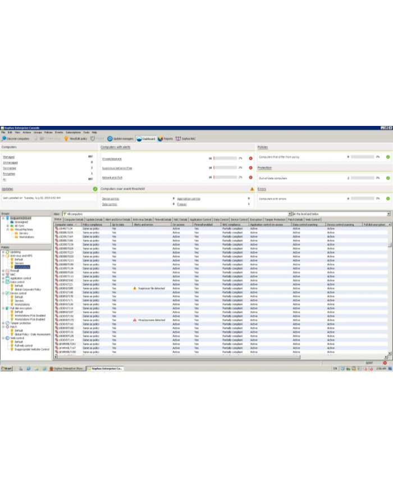The height and width of the screenshot is (498, 393).
Task: Click the Device control threshold link
Action: [x=111, y=199]
